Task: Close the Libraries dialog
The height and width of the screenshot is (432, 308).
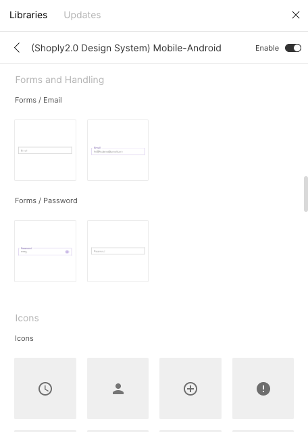Action: [296, 15]
